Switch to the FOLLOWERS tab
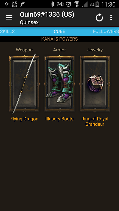The width and height of the screenshot is (119, 211). tap(106, 31)
